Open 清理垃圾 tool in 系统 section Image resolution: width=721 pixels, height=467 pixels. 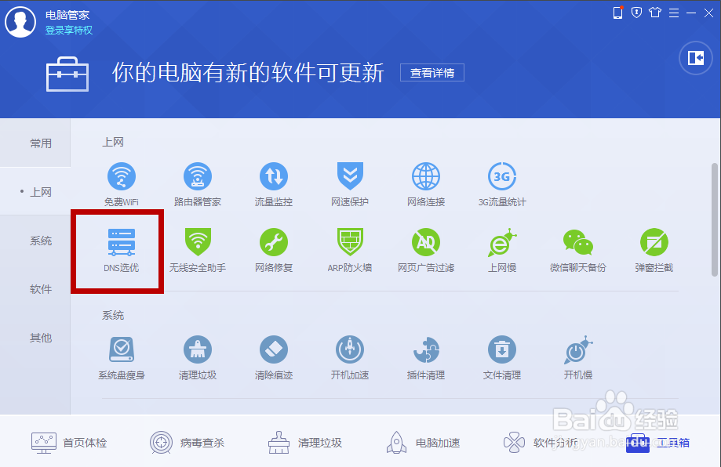[x=198, y=358]
